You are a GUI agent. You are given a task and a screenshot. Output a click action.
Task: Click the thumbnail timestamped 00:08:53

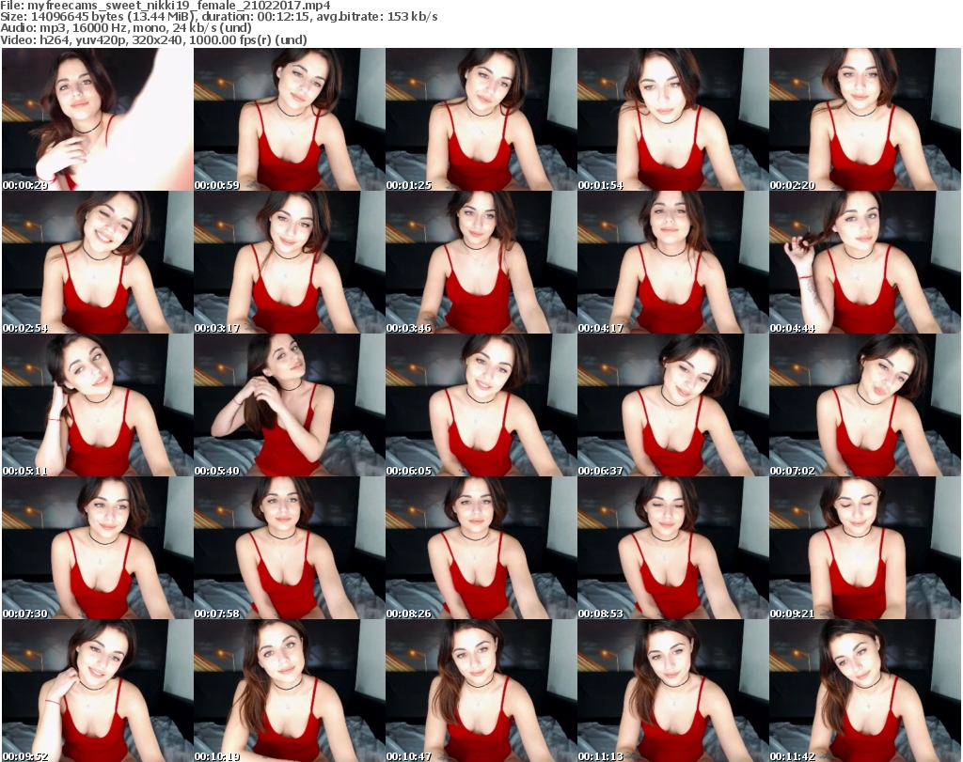pos(673,548)
